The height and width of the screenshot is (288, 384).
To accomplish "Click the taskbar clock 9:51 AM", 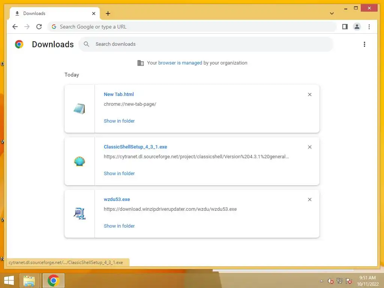I will [367, 278].
